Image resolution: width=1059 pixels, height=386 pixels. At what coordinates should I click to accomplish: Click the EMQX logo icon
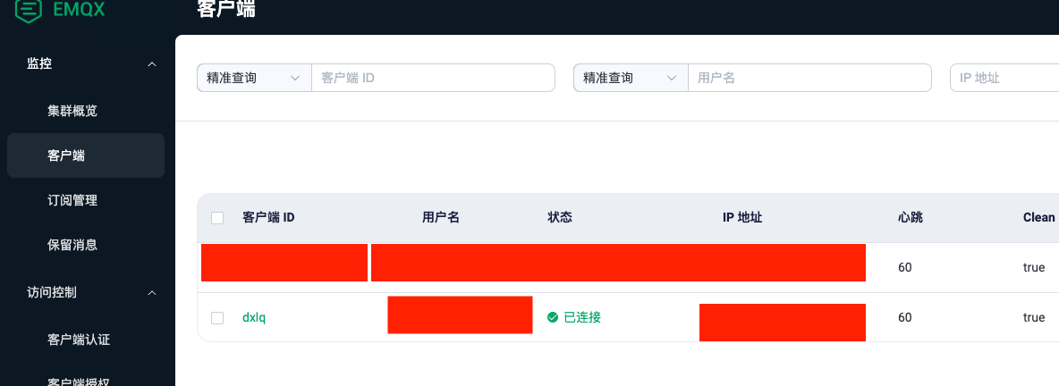pos(29,10)
